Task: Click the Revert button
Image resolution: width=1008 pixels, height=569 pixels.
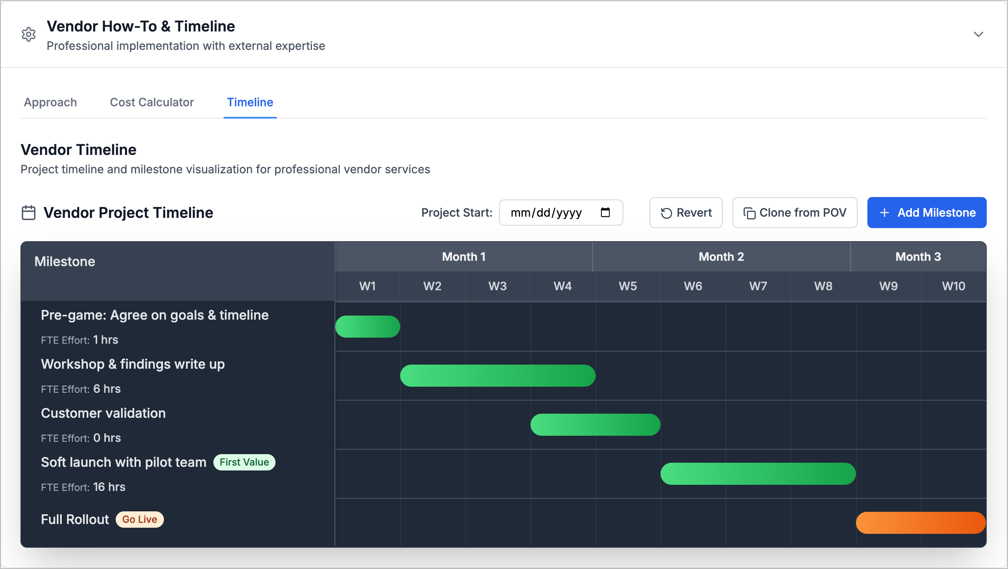Action: (686, 213)
